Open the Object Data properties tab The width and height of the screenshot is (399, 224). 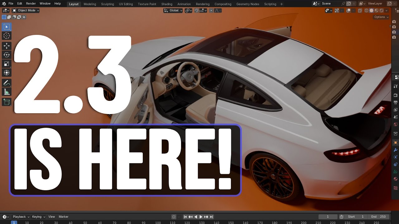click(x=396, y=172)
